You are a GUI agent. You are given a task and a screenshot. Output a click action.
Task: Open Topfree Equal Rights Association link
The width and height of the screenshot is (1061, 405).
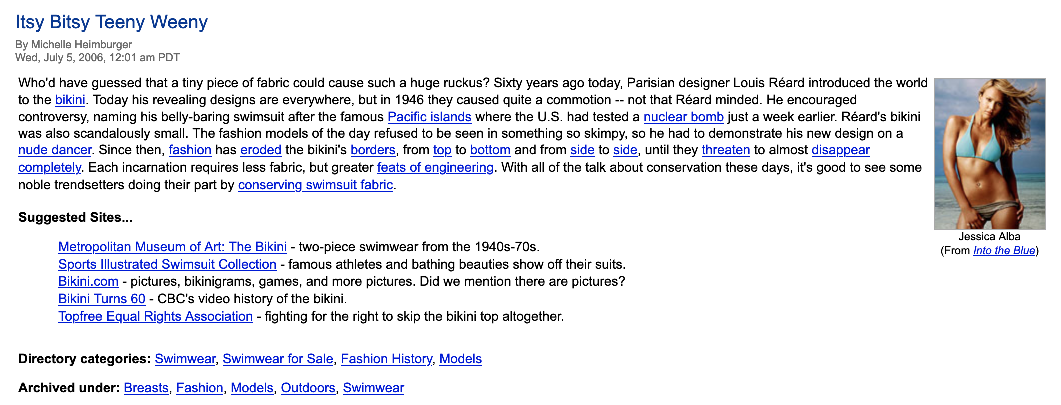tap(155, 316)
